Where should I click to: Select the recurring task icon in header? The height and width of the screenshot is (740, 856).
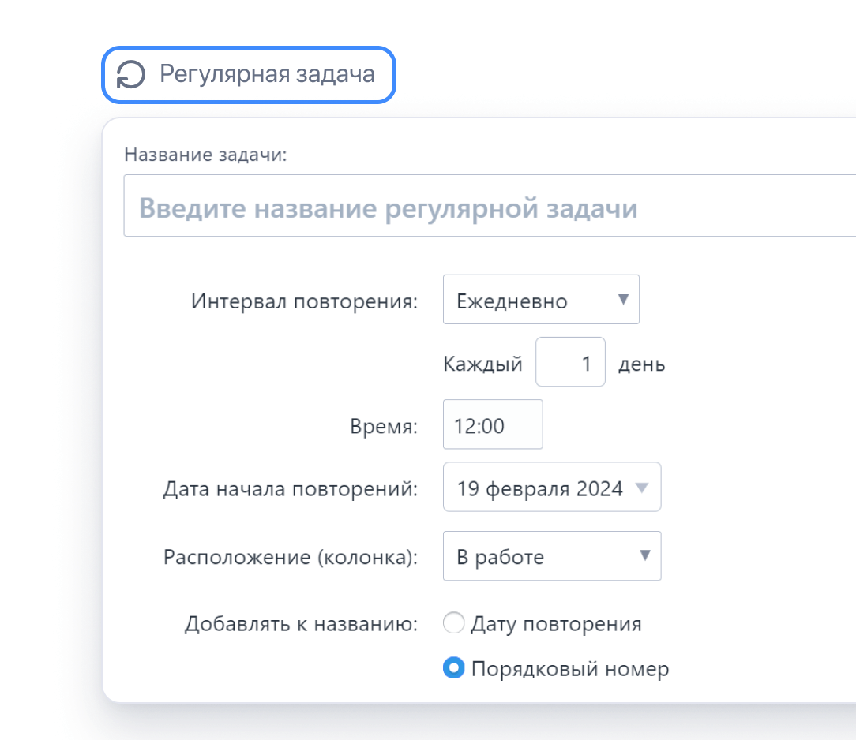130,74
